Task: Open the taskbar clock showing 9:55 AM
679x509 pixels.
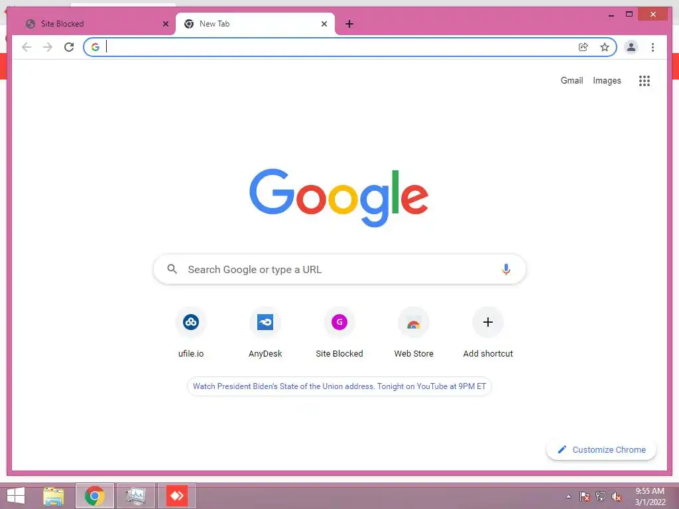Action: (x=650, y=496)
